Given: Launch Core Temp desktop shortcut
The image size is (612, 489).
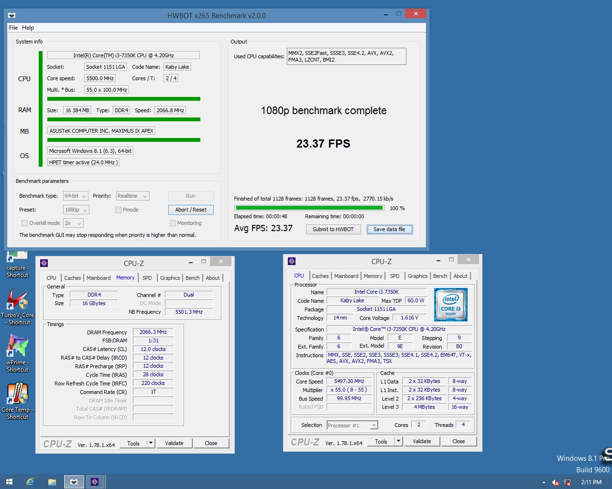Looking at the screenshot, I should (17, 401).
